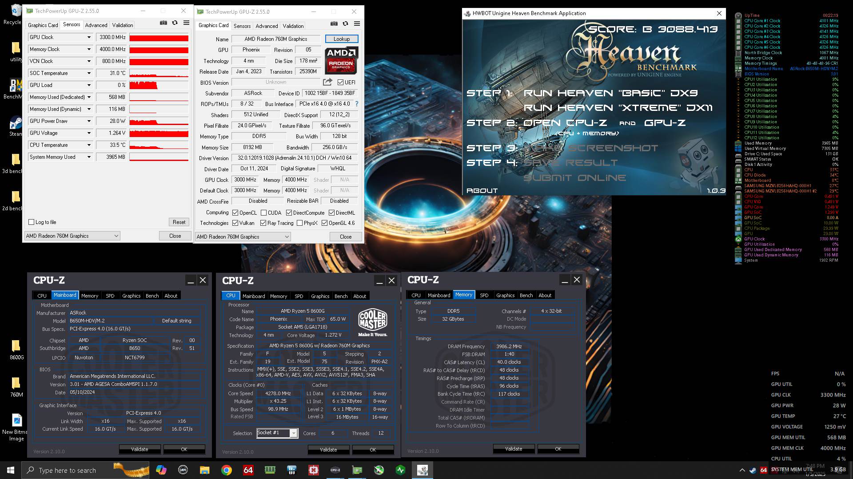The width and height of the screenshot is (853, 479).
Task: Click the Steam system tray icon
Action: 753,470
